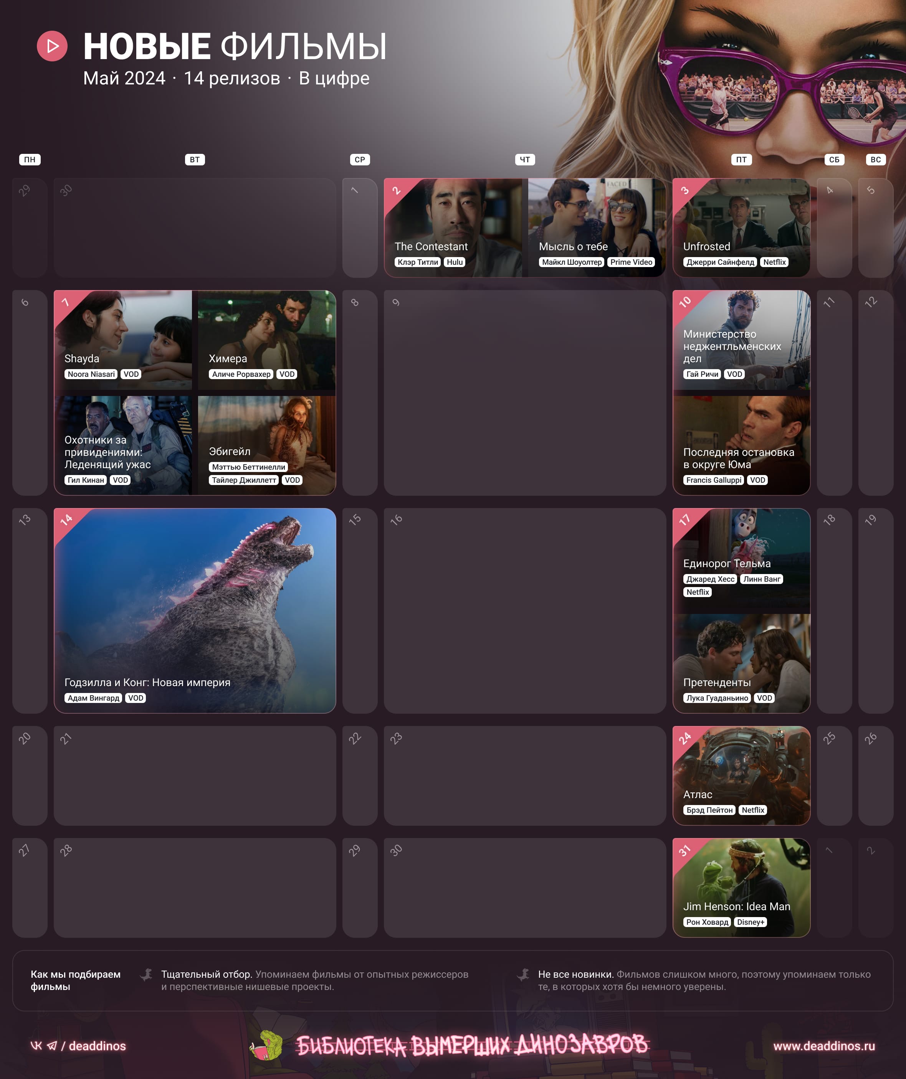Click the Аличе Рорвахер director tag
The image size is (906, 1079).
241,374
